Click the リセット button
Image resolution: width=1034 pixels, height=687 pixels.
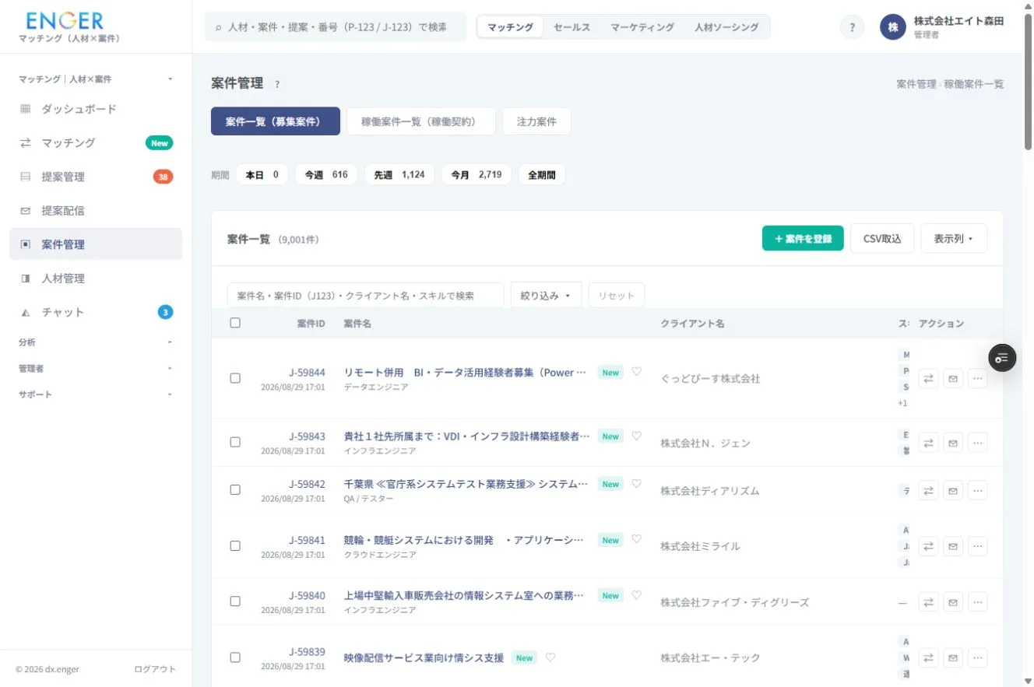(617, 296)
